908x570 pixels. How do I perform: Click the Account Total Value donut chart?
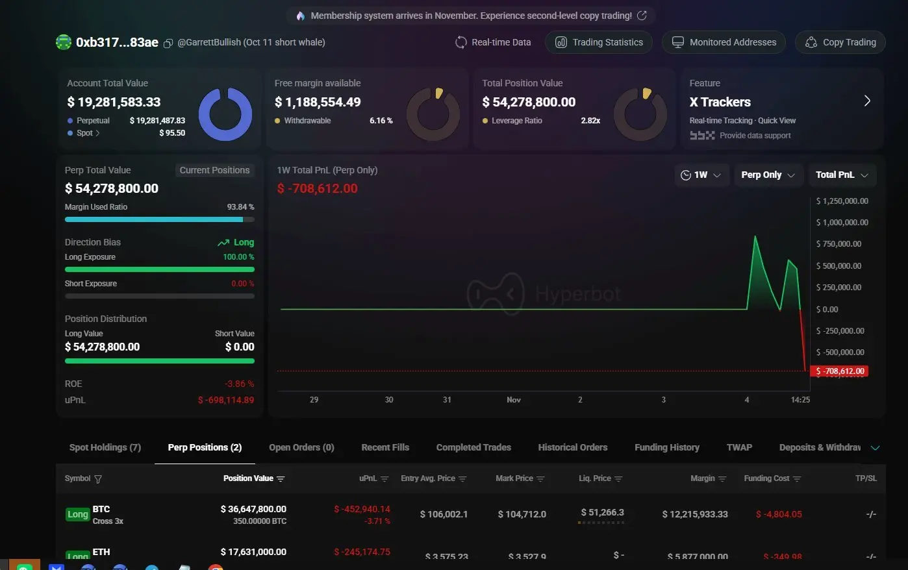pyautogui.click(x=225, y=114)
